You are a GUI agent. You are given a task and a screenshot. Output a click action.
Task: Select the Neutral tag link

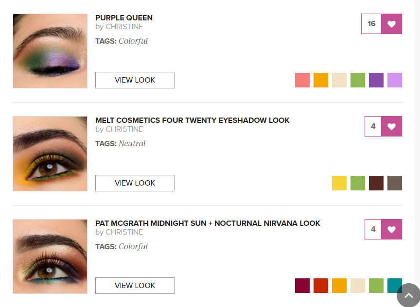click(132, 144)
